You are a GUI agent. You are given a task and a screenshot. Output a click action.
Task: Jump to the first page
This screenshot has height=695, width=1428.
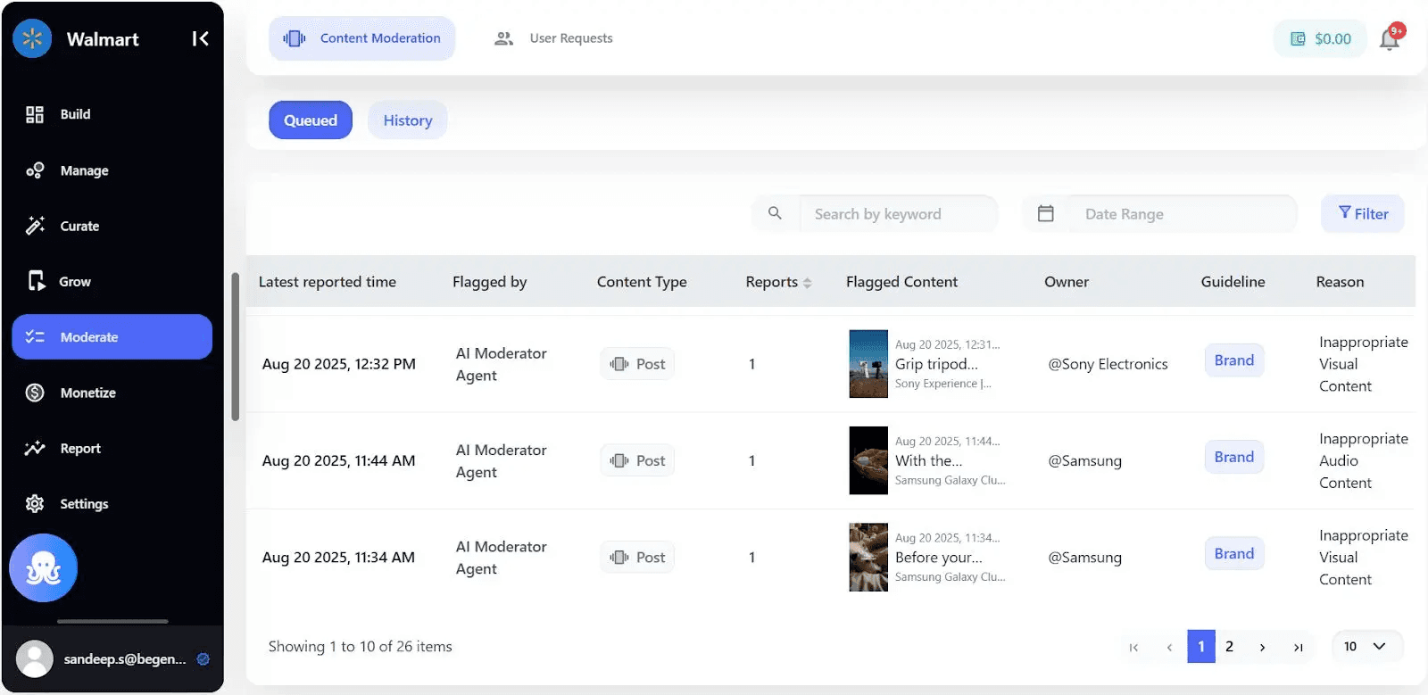[x=1133, y=647]
